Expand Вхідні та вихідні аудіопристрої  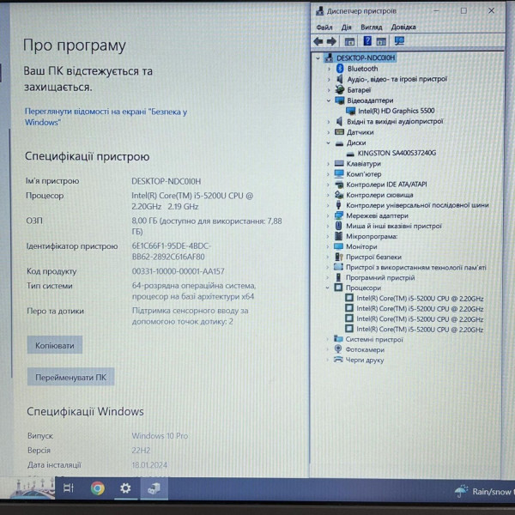click(x=329, y=122)
